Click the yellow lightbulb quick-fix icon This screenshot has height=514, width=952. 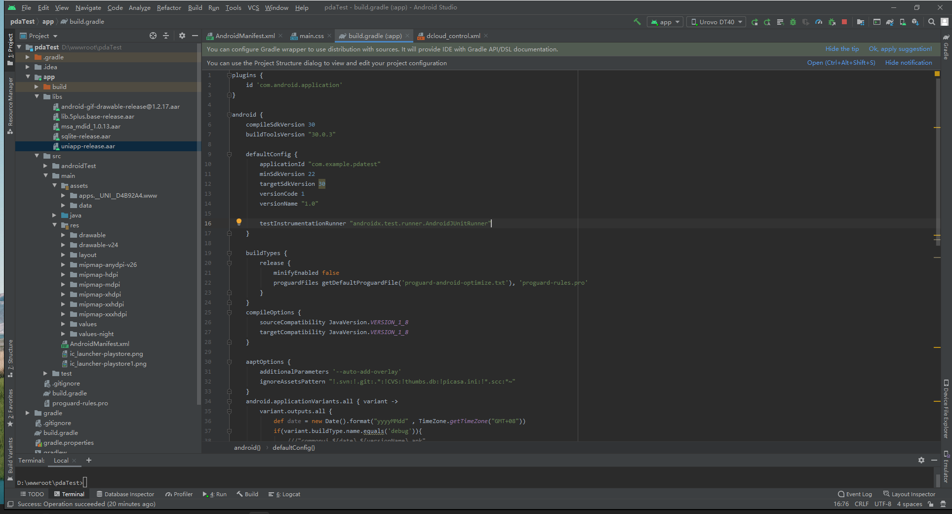tap(239, 222)
